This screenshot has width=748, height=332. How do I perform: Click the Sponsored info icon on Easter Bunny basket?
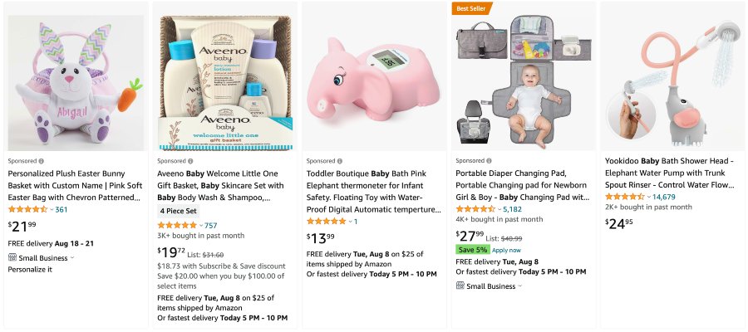tap(41, 160)
